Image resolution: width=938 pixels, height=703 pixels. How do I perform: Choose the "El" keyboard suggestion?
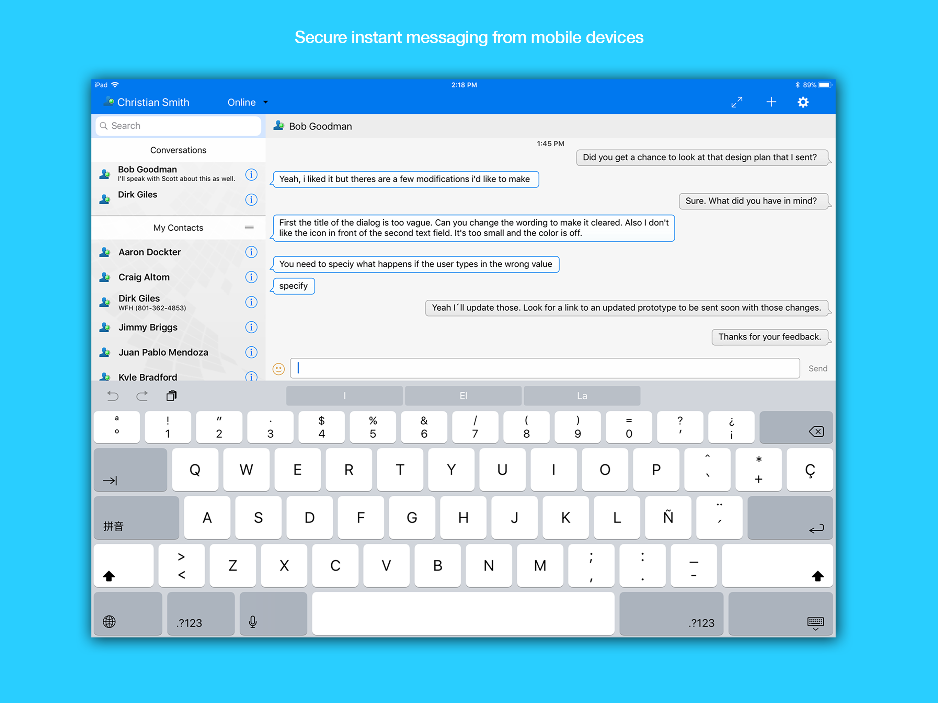pos(463,396)
